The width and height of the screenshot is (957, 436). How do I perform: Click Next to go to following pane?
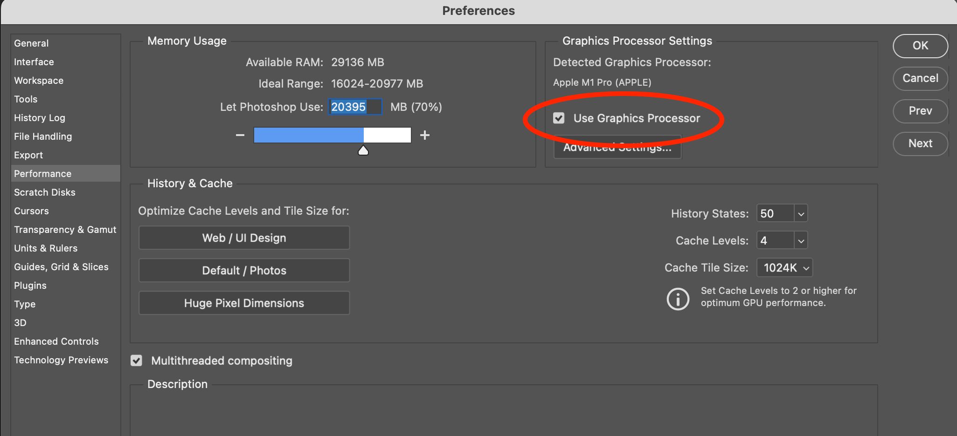point(920,143)
